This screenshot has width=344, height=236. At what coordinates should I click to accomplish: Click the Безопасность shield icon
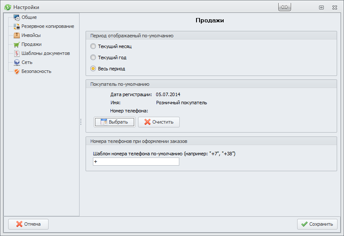[x=17, y=71]
